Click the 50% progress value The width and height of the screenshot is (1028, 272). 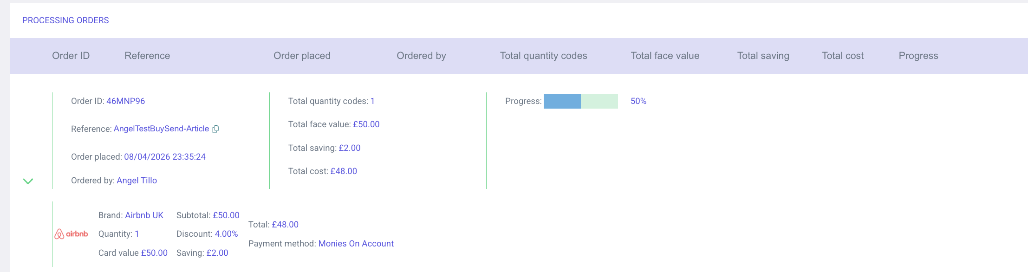click(x=638, y=101)
